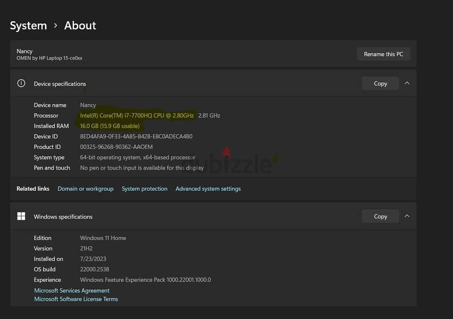Image resolution: width=453 pixels, height=319 pixels.
Task: Click the Pen and touch label
Action: point(52,168)
